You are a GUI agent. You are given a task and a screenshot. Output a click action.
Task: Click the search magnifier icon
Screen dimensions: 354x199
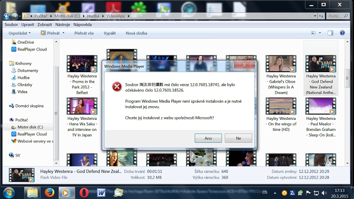click(346, 16)
